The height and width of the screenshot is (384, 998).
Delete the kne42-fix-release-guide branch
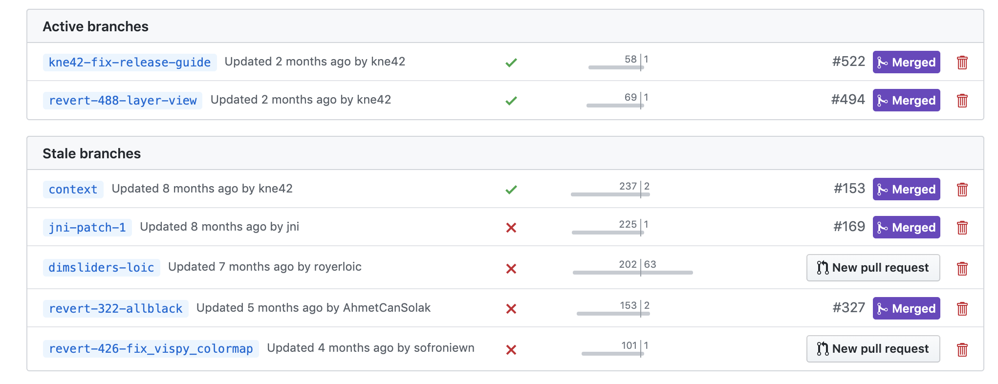pos(962,62)
